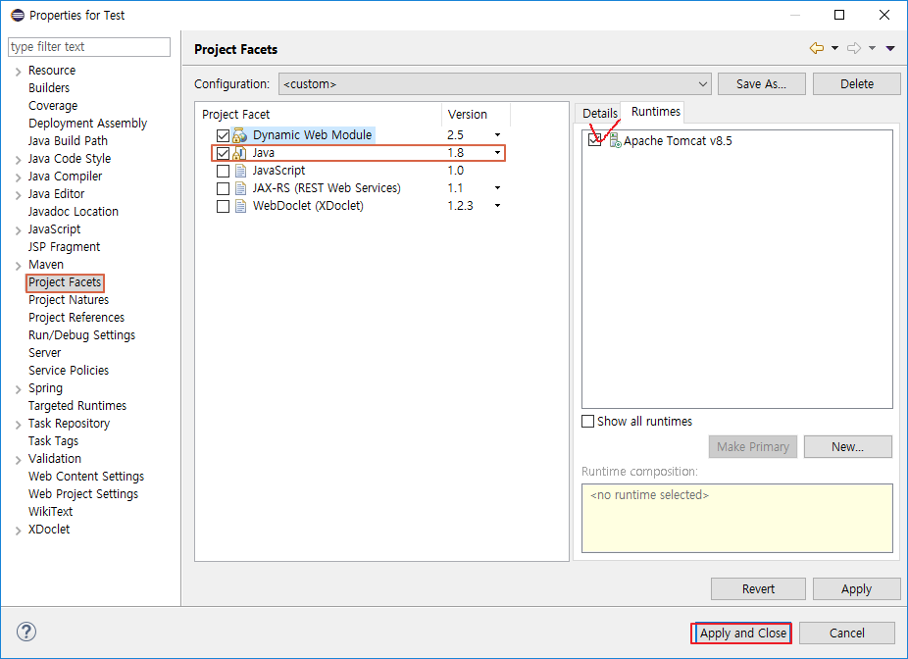Image resolution: width=908 pixels, height=659 pixels.
Task: Open back history dropdown arrow
Action: tap(835, 48)
